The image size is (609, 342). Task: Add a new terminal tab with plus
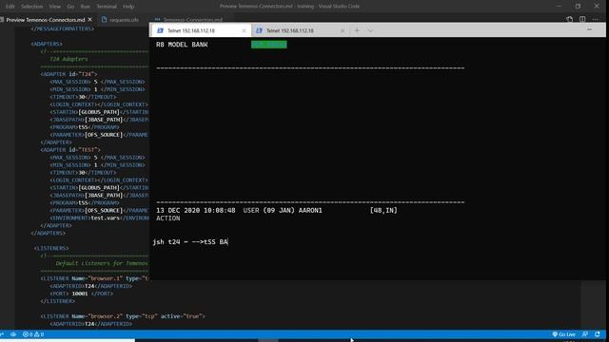[357, 30]
